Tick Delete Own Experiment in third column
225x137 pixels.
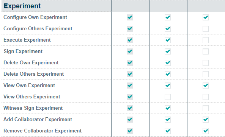206,63
